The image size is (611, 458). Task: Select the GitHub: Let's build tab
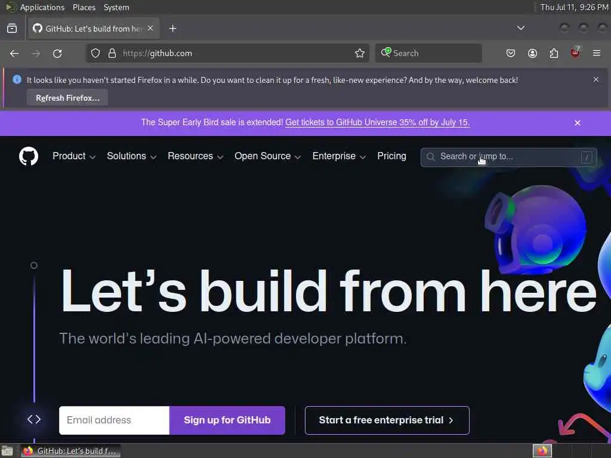pos(94,29)
